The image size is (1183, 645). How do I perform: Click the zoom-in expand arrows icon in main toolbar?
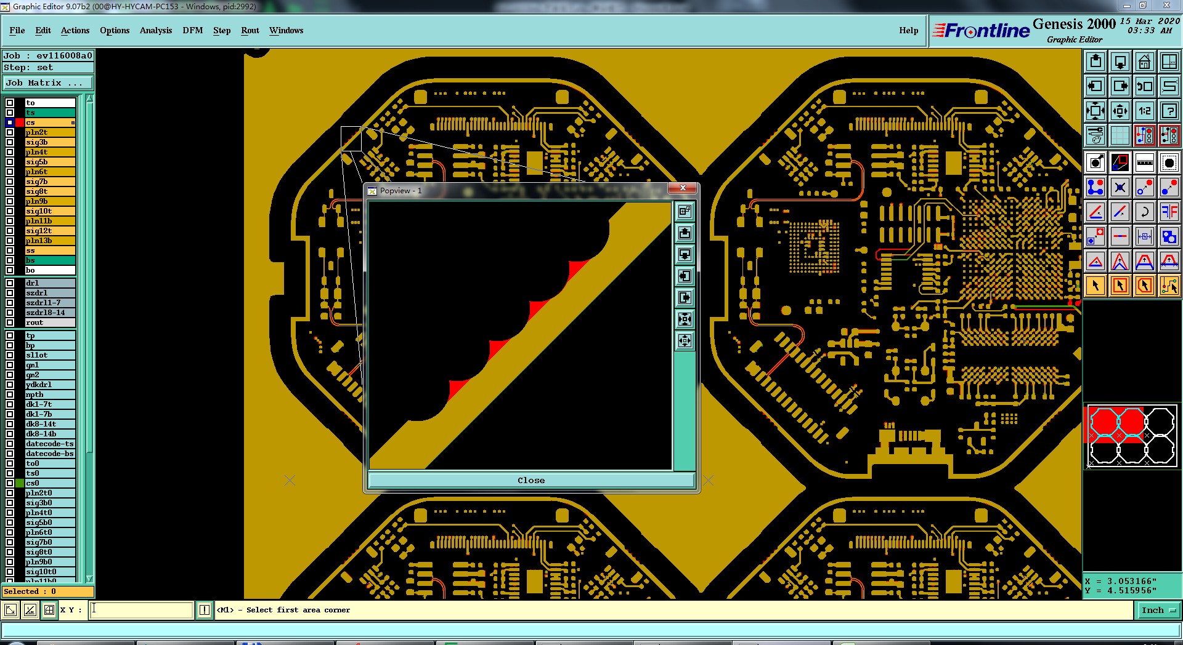tap(1096, 111)
